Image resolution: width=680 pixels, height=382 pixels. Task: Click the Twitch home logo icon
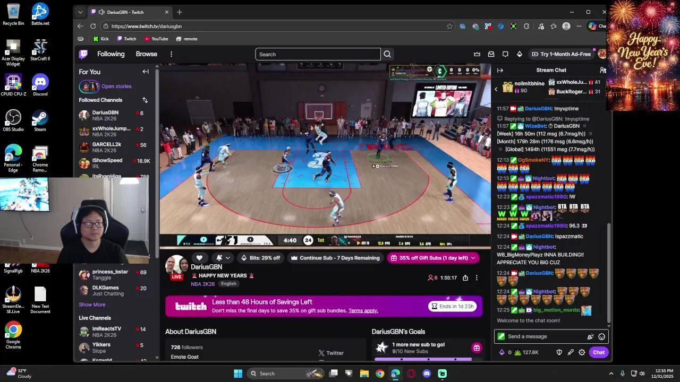83,54
